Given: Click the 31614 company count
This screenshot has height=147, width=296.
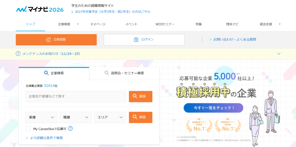Looking at the screenshot, I should pyautogui.click(x=49, y=86).
